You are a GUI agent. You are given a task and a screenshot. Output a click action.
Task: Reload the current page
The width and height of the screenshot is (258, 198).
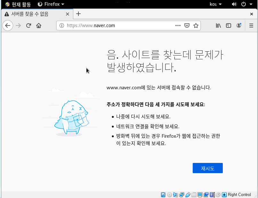click(28, 26)
